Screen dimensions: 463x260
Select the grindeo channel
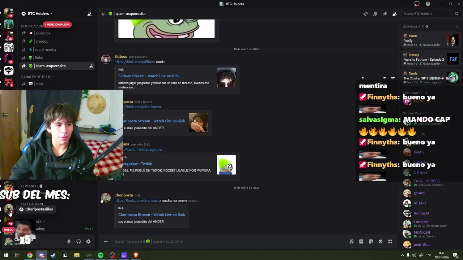click(58, 41)
